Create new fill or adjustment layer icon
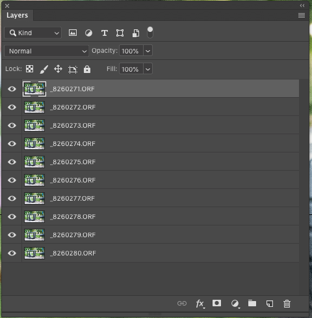Viewport: 312px width, 318px height. [x=235, y=304]
